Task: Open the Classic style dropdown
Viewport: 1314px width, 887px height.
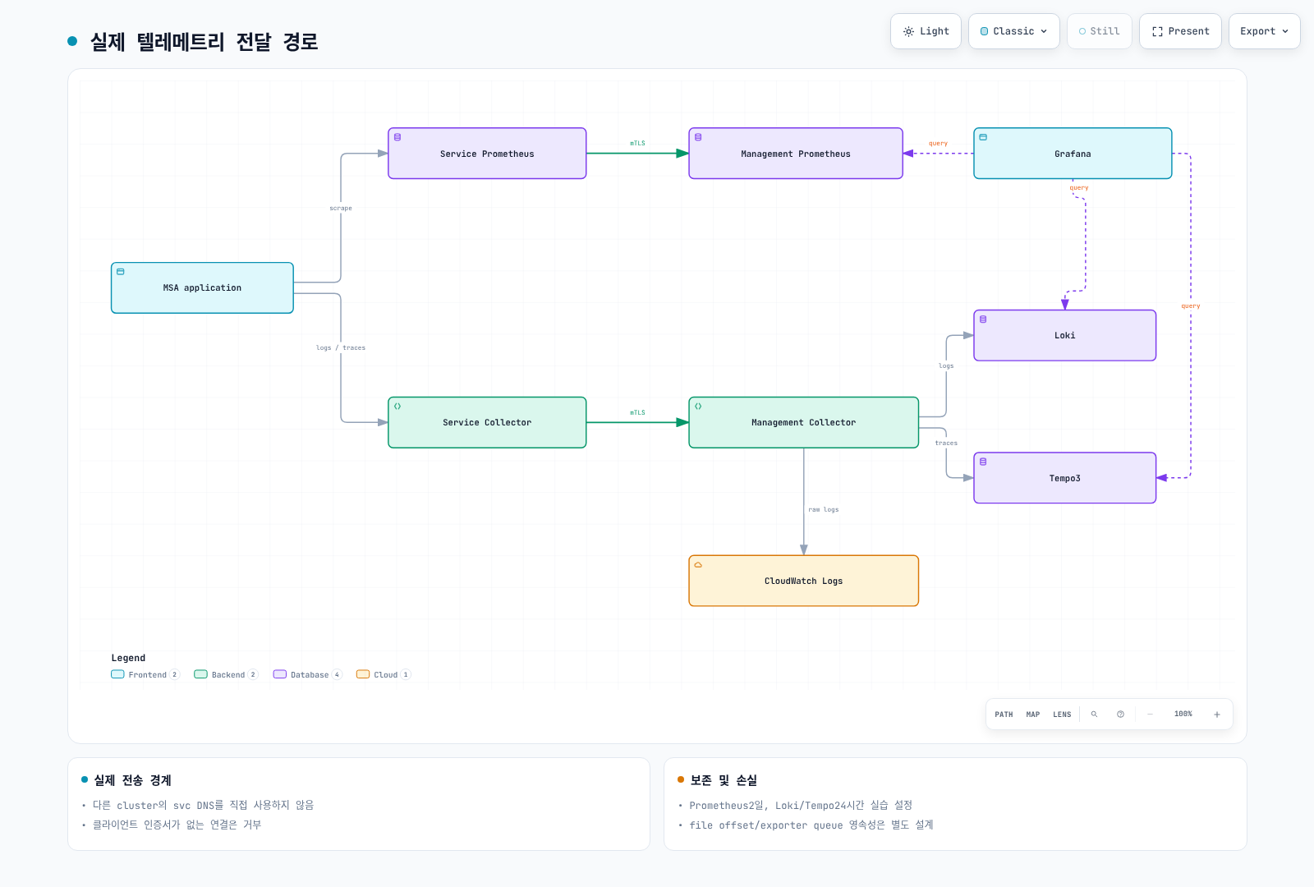Action: pos(1014,31)
